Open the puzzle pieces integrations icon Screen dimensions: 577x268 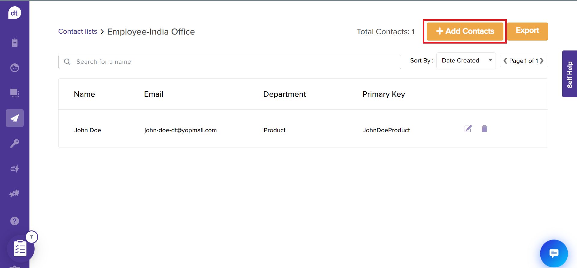[x=14, y=193]
